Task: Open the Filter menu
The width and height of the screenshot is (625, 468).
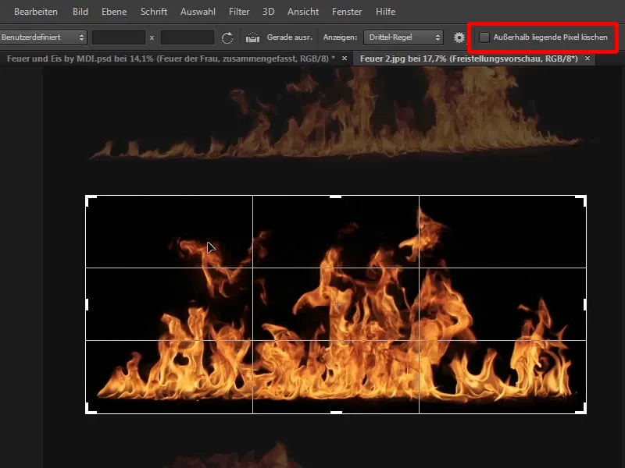Action: click(x=239, y=12)
